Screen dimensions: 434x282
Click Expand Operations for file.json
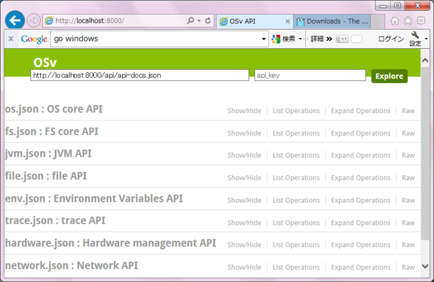pyautogui.click(x=361, y=178)
